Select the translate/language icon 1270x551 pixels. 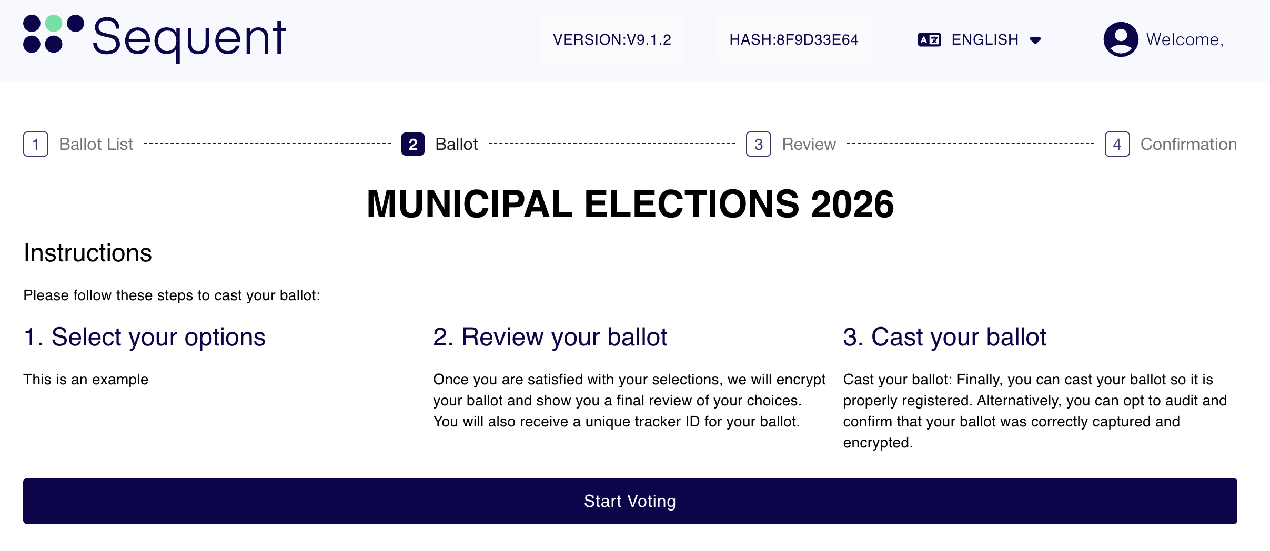(x=930, y=39)
